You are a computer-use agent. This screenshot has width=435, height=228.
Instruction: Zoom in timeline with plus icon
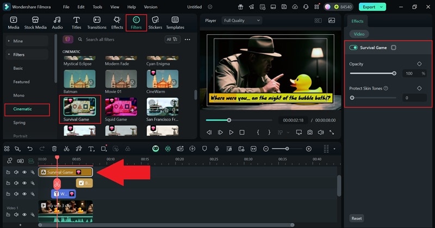308,149
